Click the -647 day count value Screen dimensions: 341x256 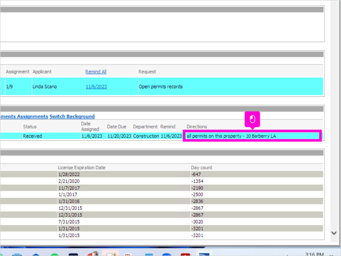pos(196,174)
